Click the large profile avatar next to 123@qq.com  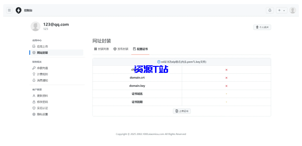(x=35, y=26)
